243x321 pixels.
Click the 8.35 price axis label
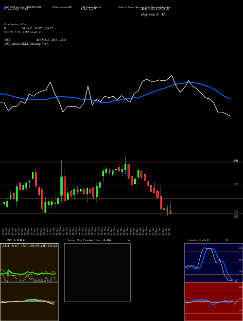click(x=236, y=184)
